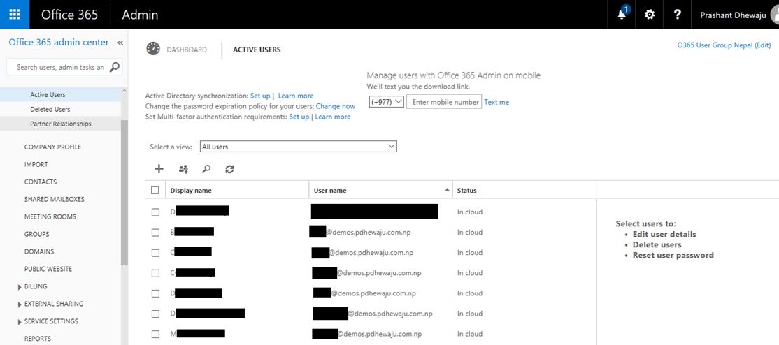Click the Office 365 admin center title
Image resolution: width=779 pixels, height=345 pixels.
[x=59, y=42]
